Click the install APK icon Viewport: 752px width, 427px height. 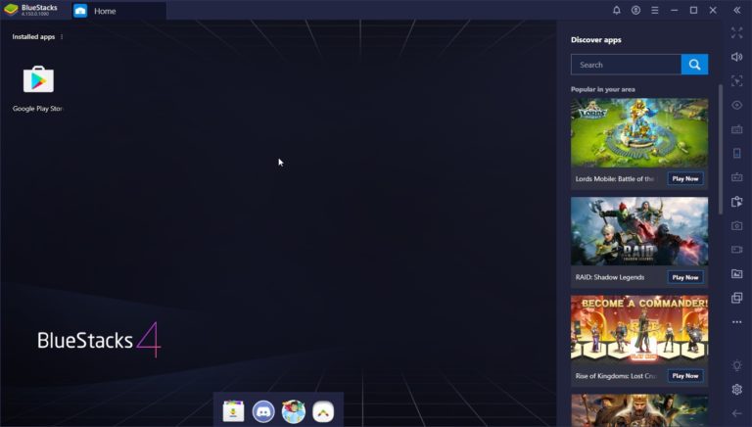pyautogui.click(x=736, y=202)
